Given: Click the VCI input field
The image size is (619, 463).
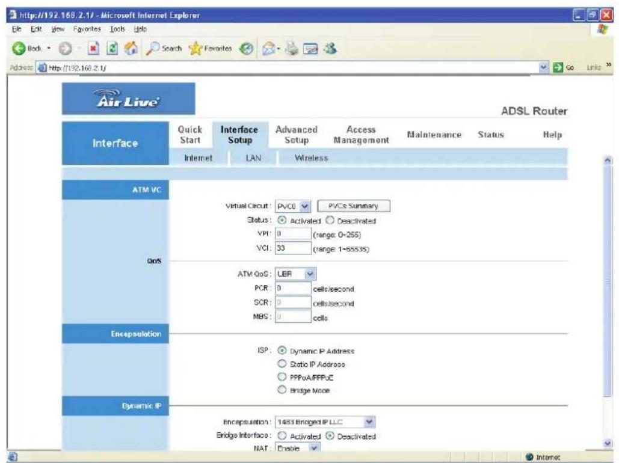Looking at the screenshot, I should 293,248.
